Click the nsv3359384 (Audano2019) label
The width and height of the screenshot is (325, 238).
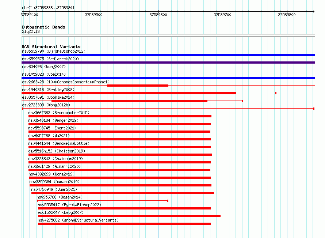point(54,182)
